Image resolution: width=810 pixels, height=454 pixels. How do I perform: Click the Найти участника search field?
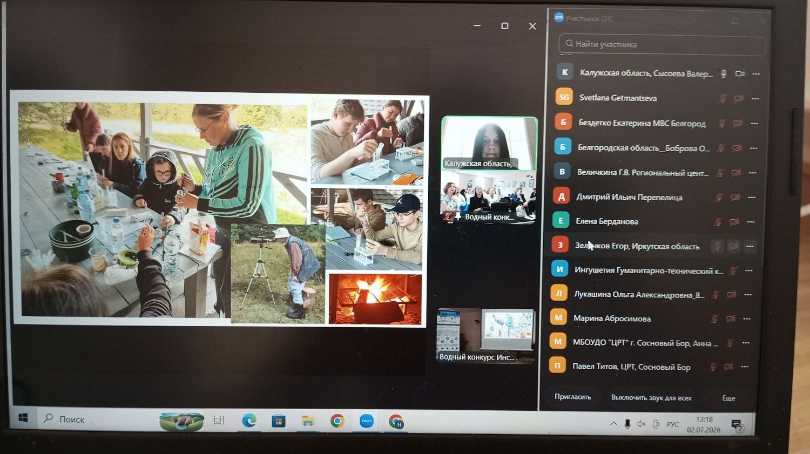click(x=663, y=44)
